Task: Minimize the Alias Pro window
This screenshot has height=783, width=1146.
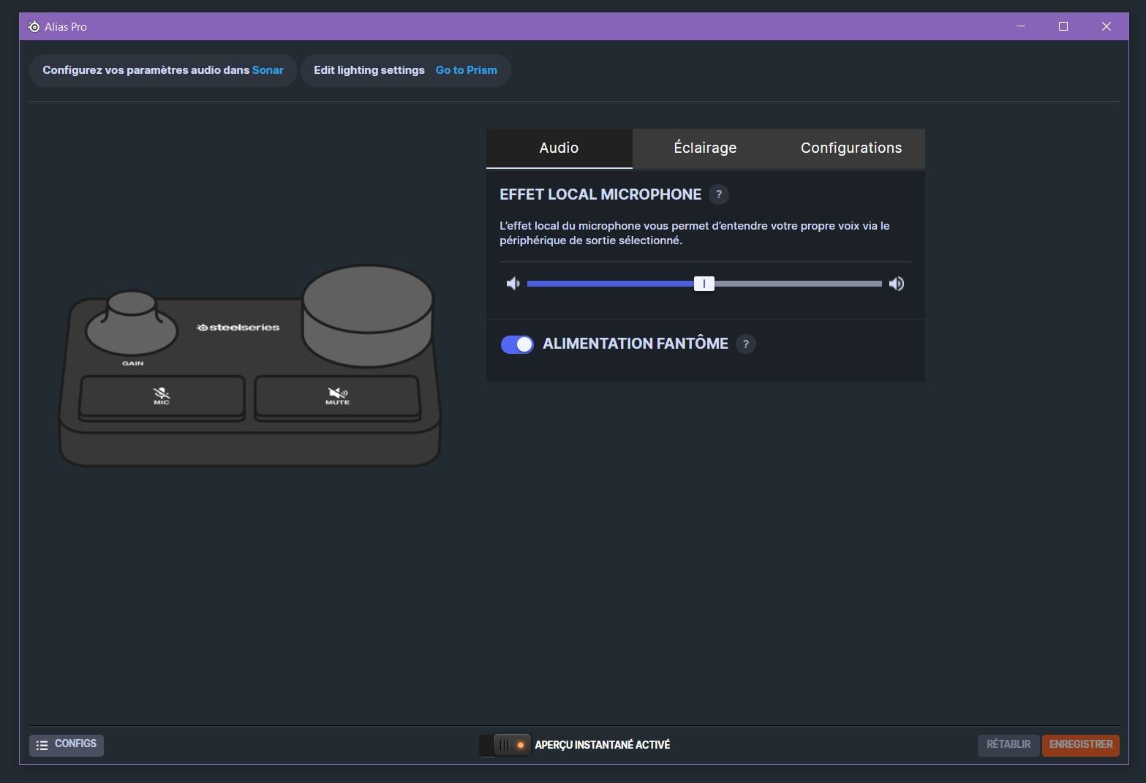Action: [1021, 26]
